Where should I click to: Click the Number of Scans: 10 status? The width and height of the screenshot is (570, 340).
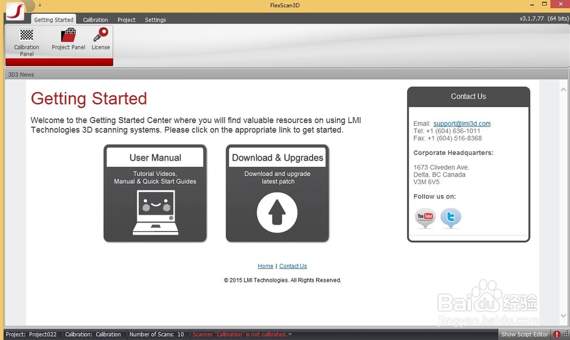tap(157, 334)
